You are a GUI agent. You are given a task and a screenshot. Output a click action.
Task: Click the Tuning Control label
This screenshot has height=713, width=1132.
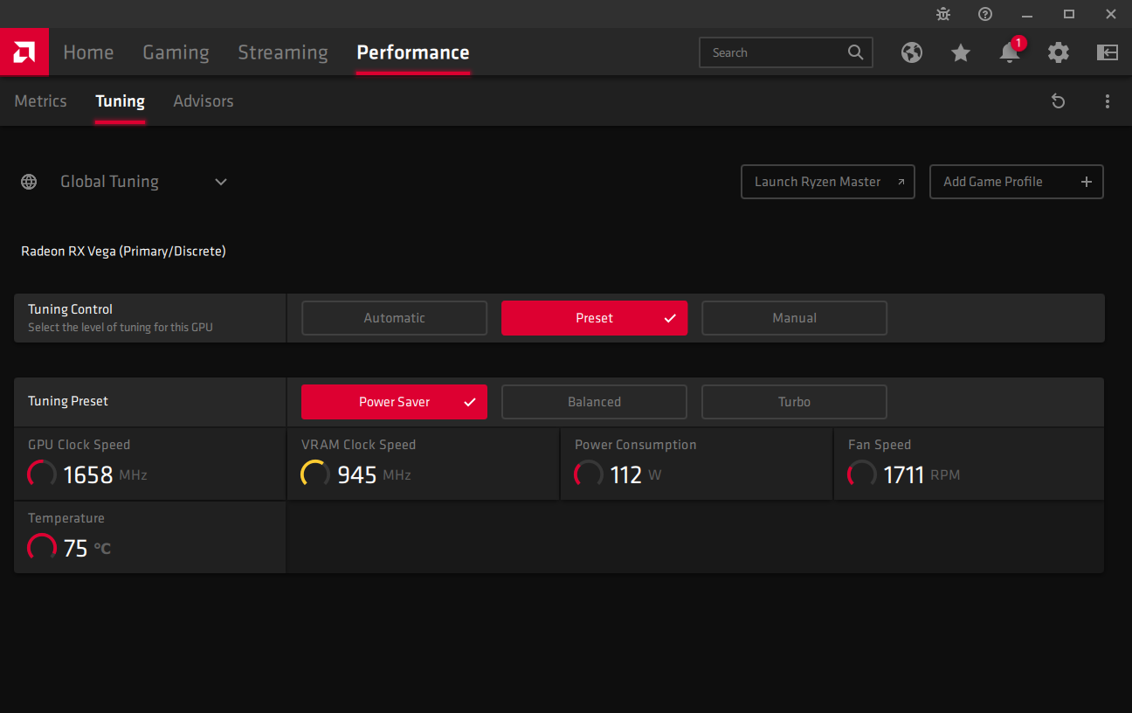click(70, 309)
